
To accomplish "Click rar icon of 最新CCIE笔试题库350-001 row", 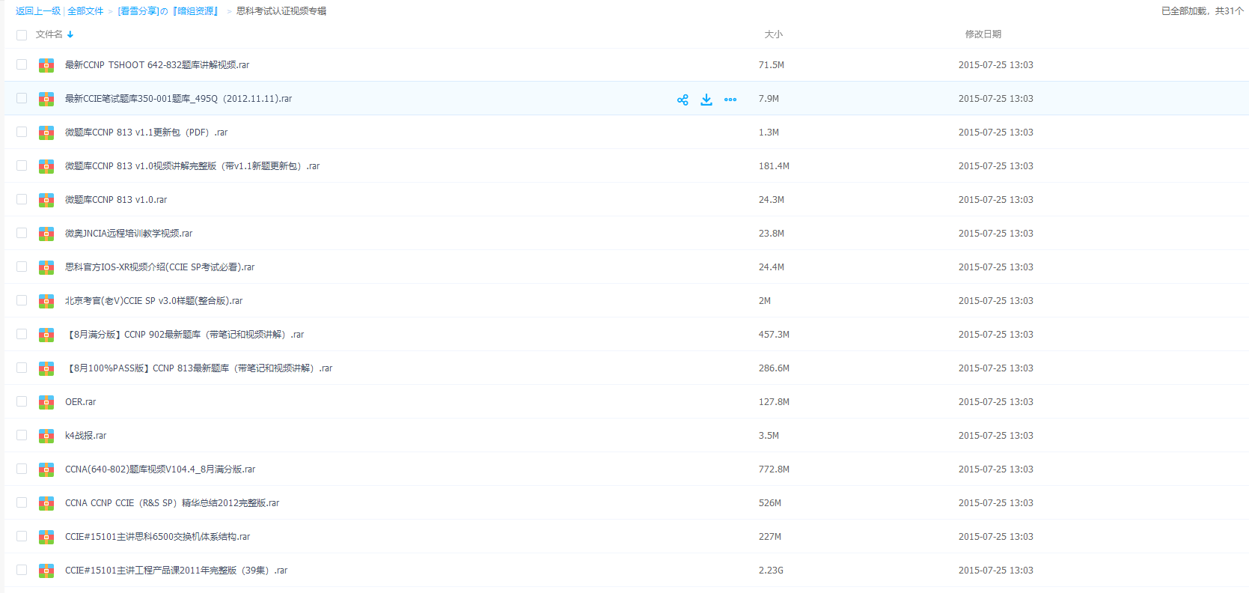I will click(46, 99).
